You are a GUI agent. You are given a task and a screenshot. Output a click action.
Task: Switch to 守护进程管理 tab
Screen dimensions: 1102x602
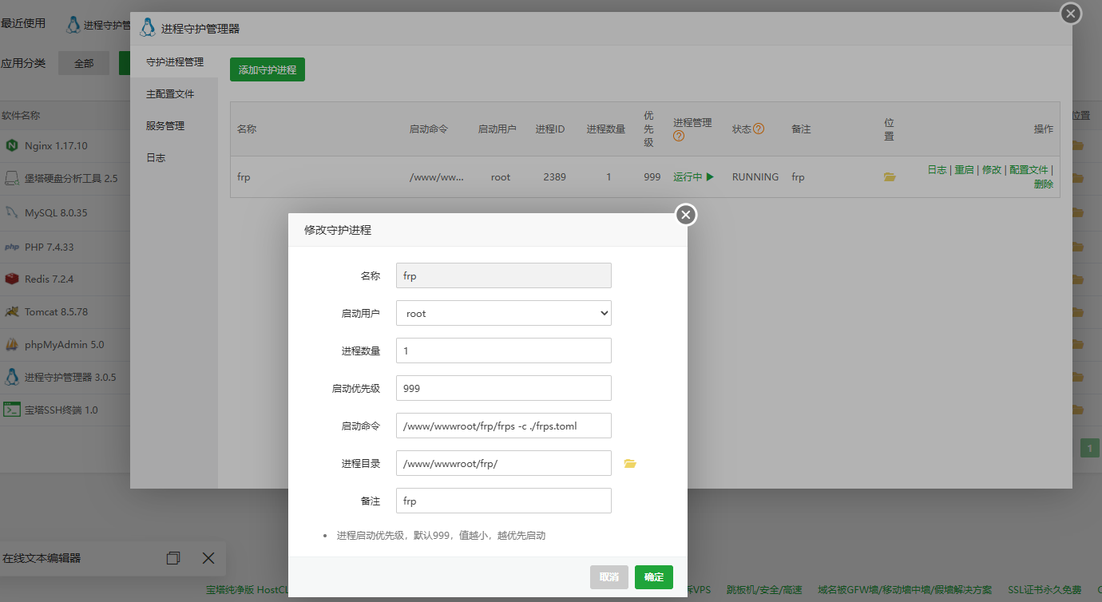click(x=175, y=61)
